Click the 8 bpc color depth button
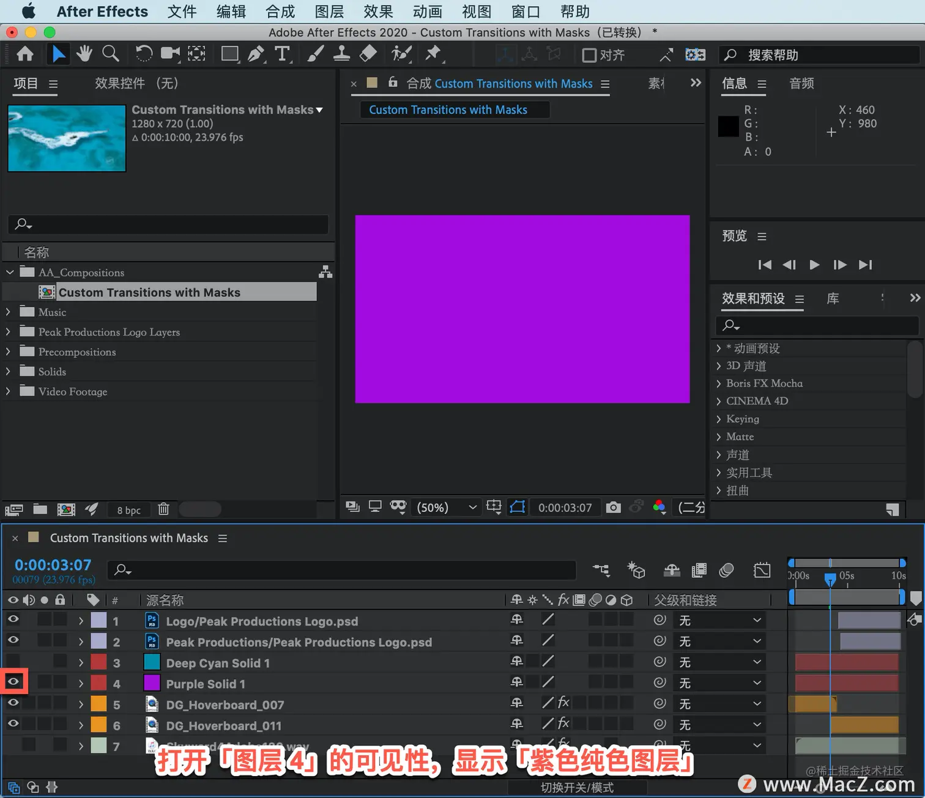 click(x=128, y=510)
